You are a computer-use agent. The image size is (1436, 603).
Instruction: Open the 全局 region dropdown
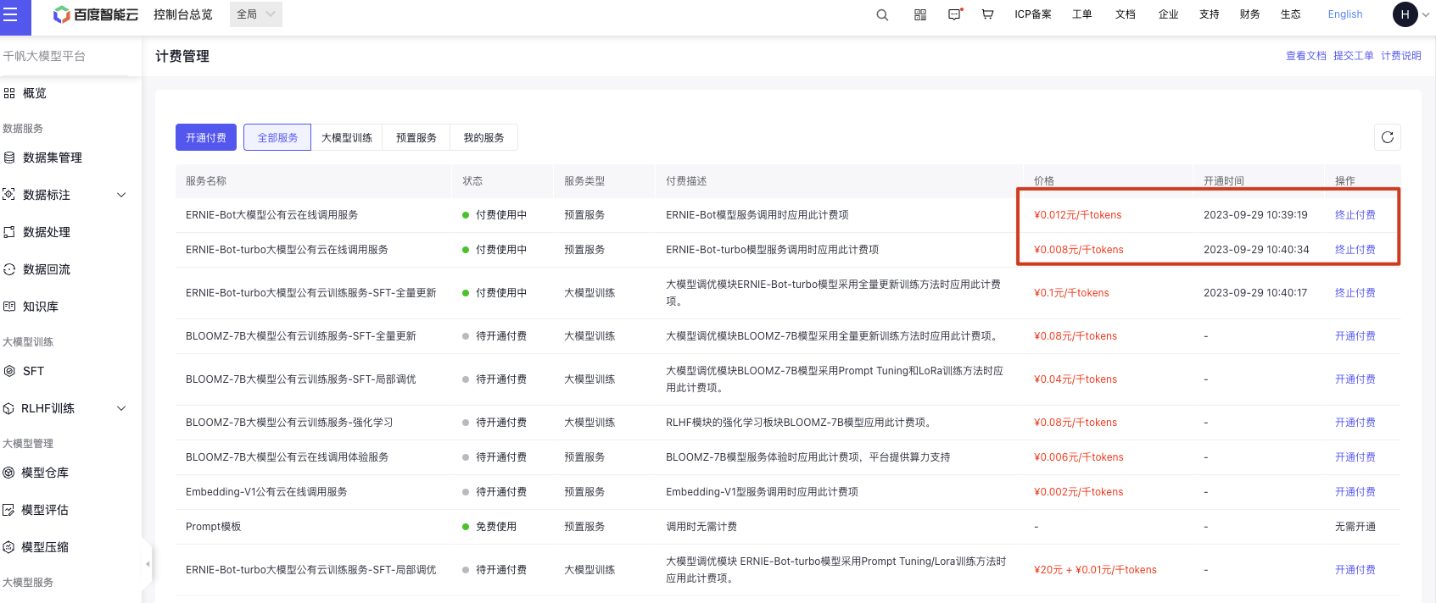255,14
